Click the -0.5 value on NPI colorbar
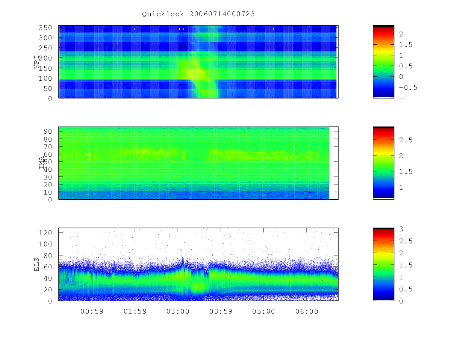 (x=408, y=88)
